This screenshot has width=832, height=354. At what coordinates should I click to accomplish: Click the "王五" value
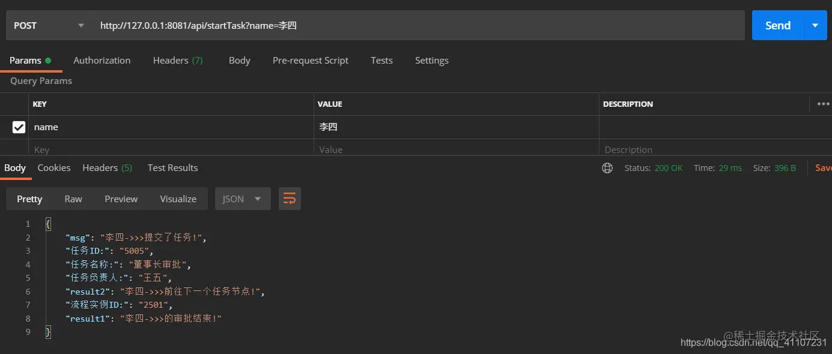[x=153, y=278]
